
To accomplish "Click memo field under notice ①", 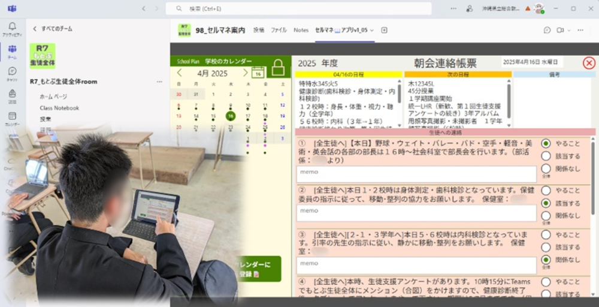I will [x=416, y=174].
